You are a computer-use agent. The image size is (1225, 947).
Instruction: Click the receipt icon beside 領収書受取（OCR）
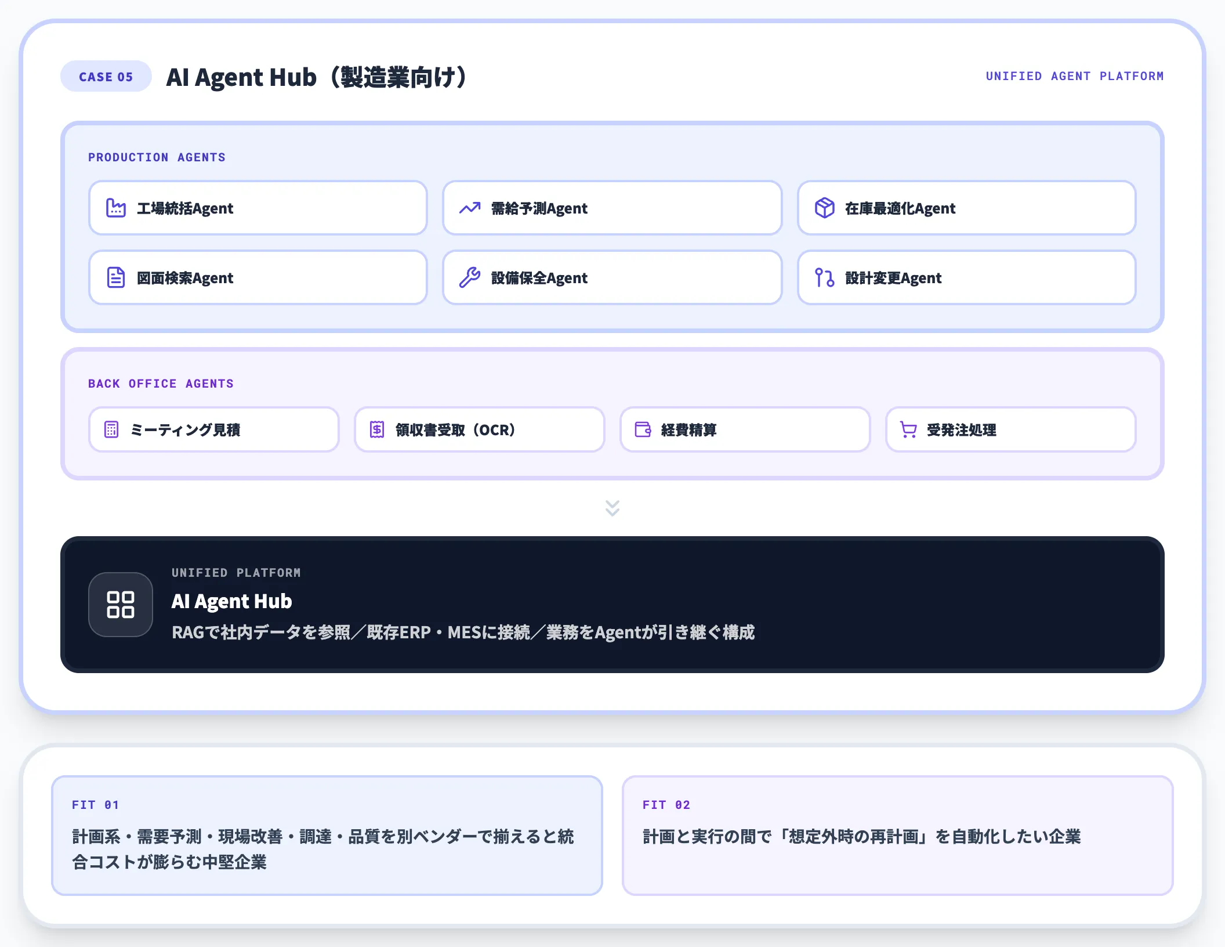[x=377, y=429]
